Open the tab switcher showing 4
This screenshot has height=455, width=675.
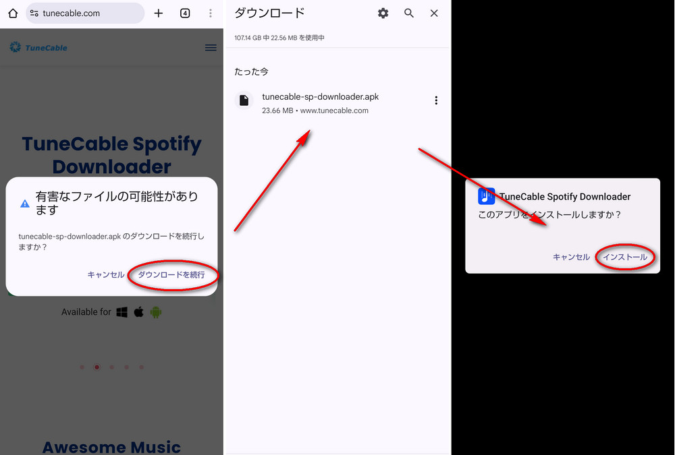click(185, 13)
